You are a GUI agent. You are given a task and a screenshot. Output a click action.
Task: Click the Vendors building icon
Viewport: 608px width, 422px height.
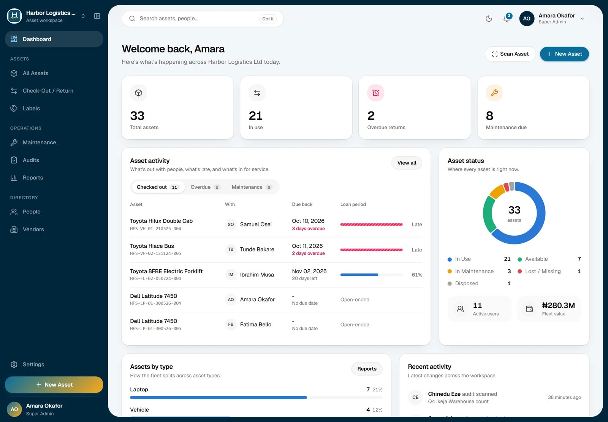14,229
